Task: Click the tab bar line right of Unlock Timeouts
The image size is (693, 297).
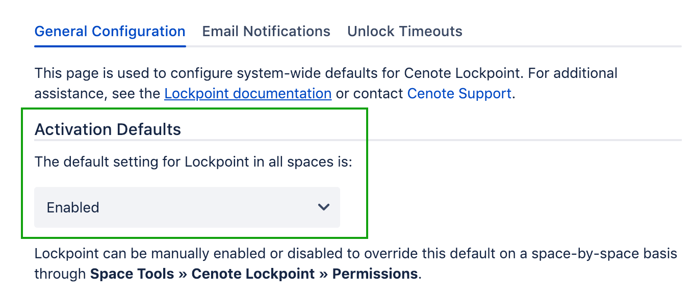Action: coord(571,46)
